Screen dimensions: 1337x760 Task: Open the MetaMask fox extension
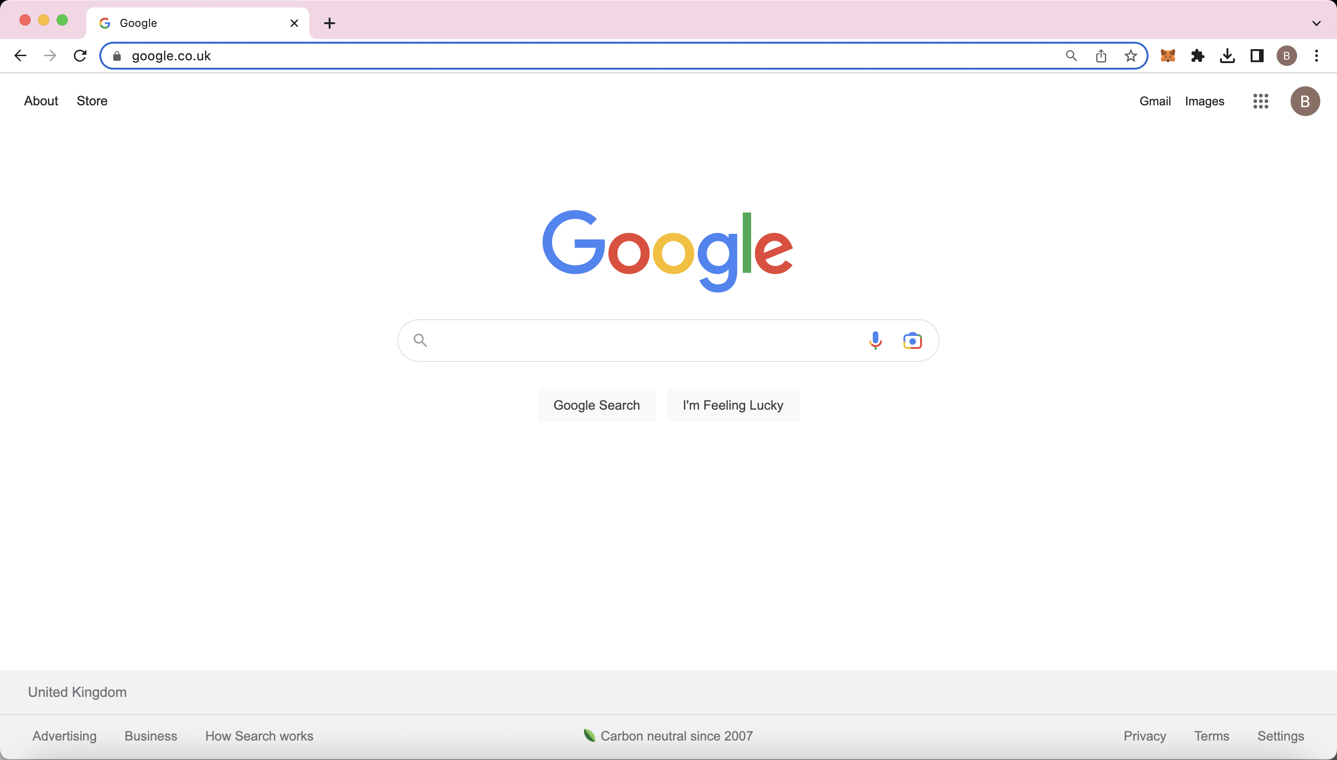tap(1168, 56)
